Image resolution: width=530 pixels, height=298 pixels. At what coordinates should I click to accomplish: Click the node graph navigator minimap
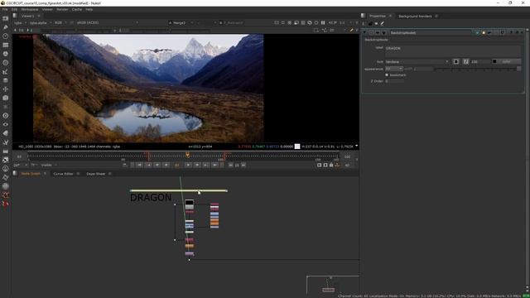click(333, 285)
